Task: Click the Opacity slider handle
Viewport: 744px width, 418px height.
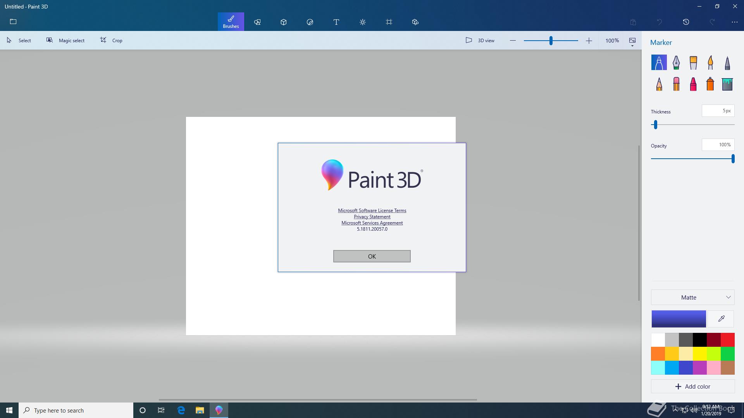Action: tap(733, 159)
